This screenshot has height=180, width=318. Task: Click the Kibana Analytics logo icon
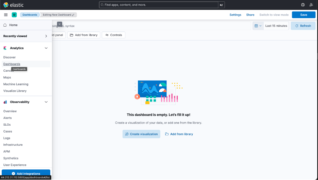point(5,48)
